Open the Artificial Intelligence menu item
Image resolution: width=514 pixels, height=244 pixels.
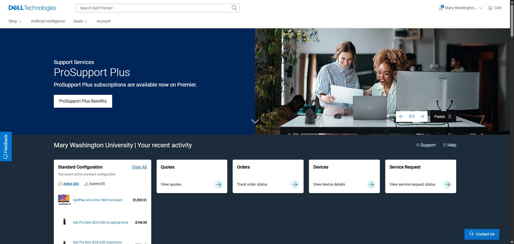[x=48, y=21]
